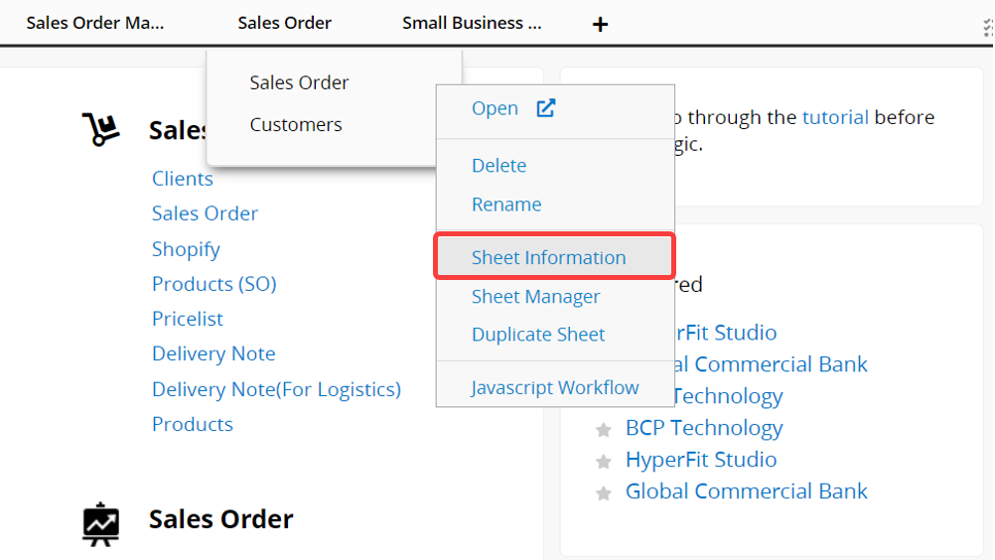Screen dimensions: 995x560
Task: Click the star next to Global Commercial Bank
Action: tap(603, 493)
